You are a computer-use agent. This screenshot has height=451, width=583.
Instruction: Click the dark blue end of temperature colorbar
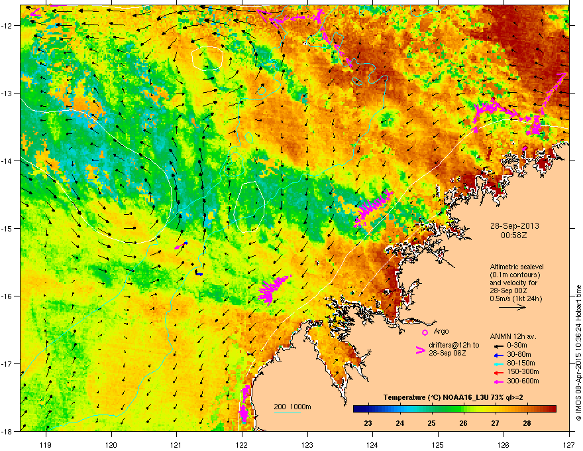coord(359,409)
